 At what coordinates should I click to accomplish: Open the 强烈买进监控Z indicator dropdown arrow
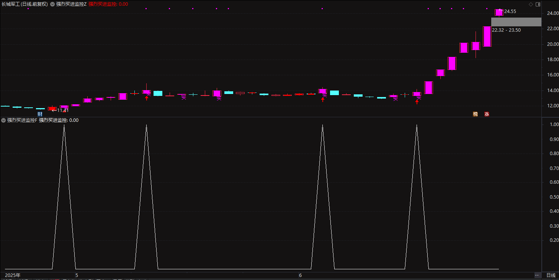click(52, 4)
